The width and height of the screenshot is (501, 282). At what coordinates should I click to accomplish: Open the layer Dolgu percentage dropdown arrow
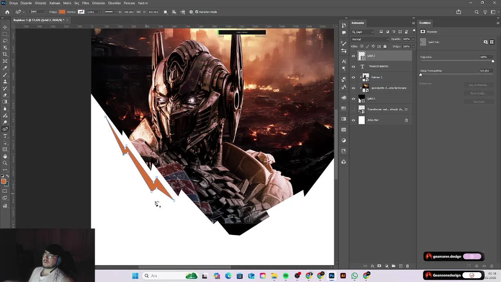[x=413, y=46]
